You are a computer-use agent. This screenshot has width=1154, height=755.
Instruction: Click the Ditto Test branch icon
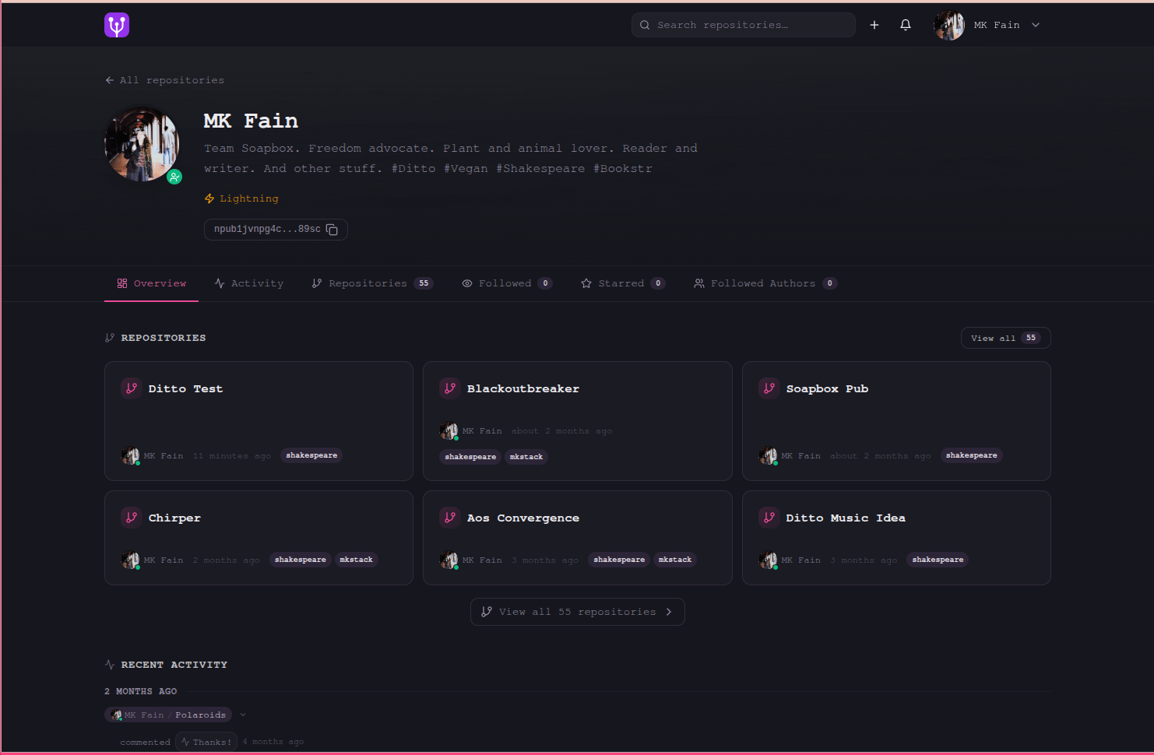click(x=132, y=388)
